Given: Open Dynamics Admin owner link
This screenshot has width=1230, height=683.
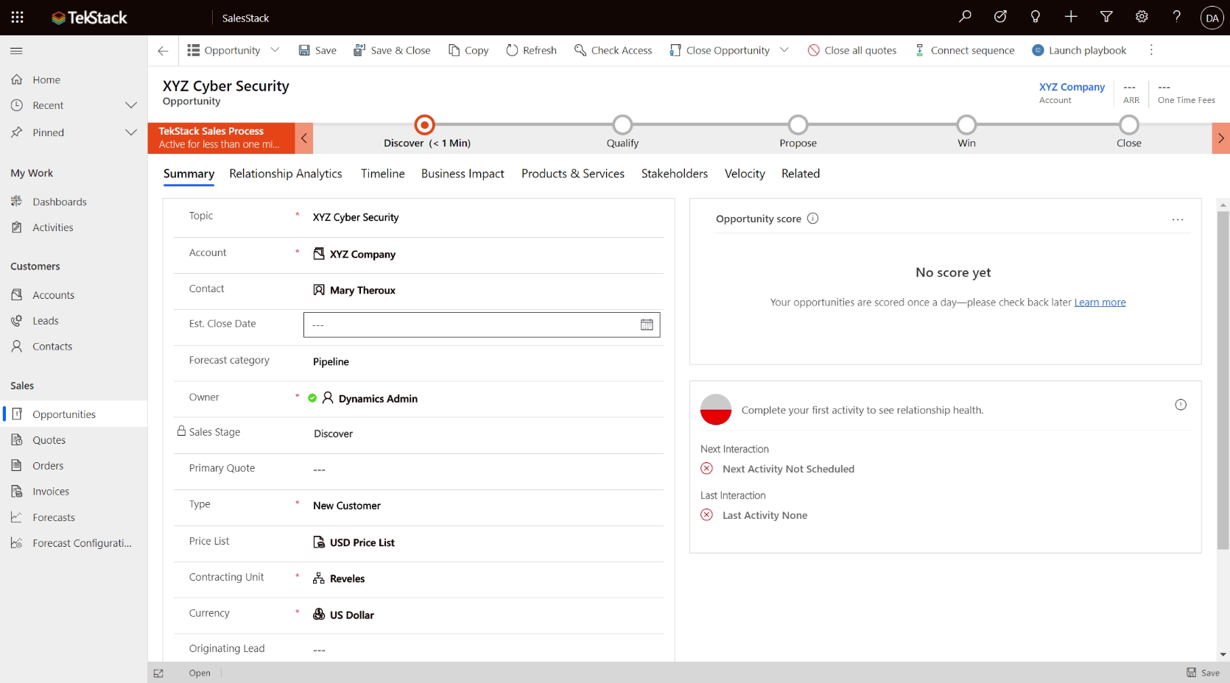Looking at the screenshot, I should coord(378,398).
